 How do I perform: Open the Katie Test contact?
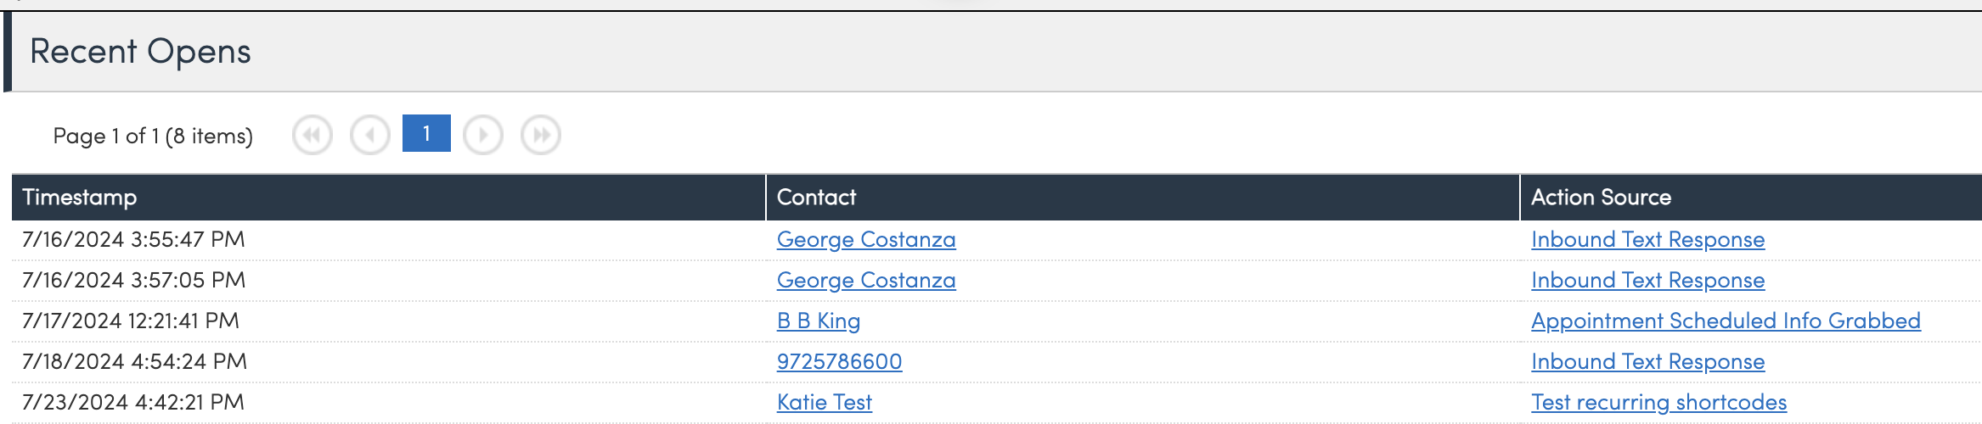click(824, 403)
